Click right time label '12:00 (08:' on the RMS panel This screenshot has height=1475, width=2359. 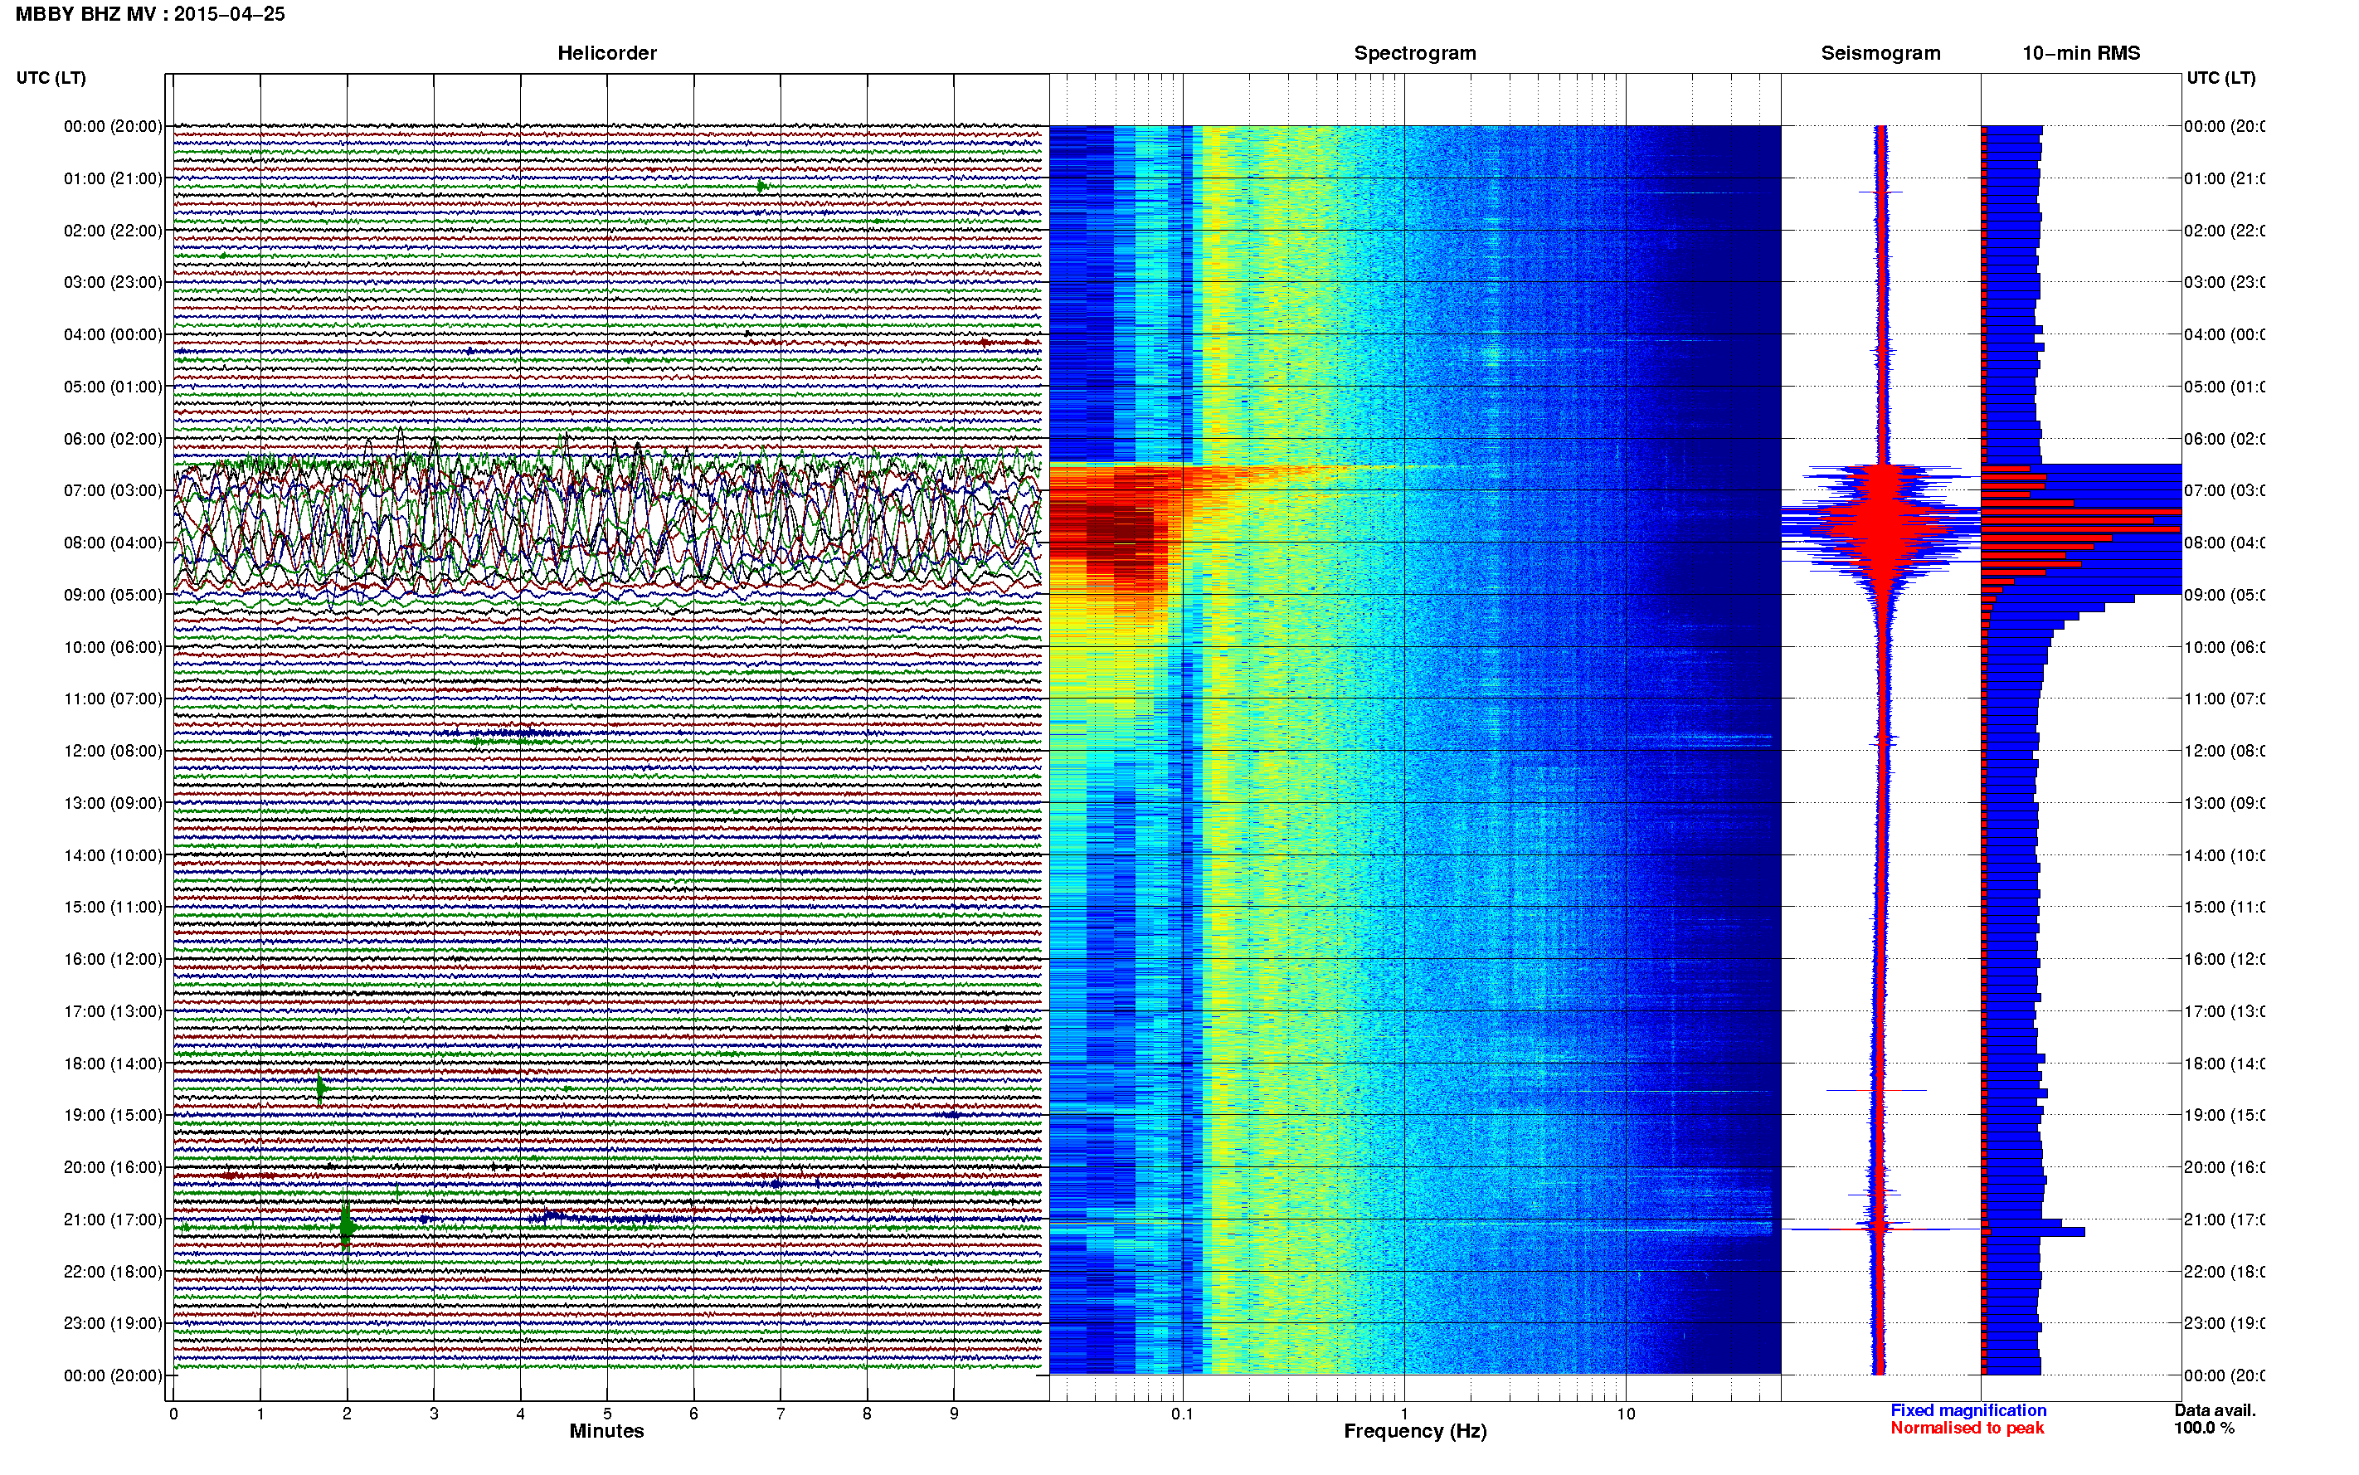pyautogui.click(x=2225, y=751)
